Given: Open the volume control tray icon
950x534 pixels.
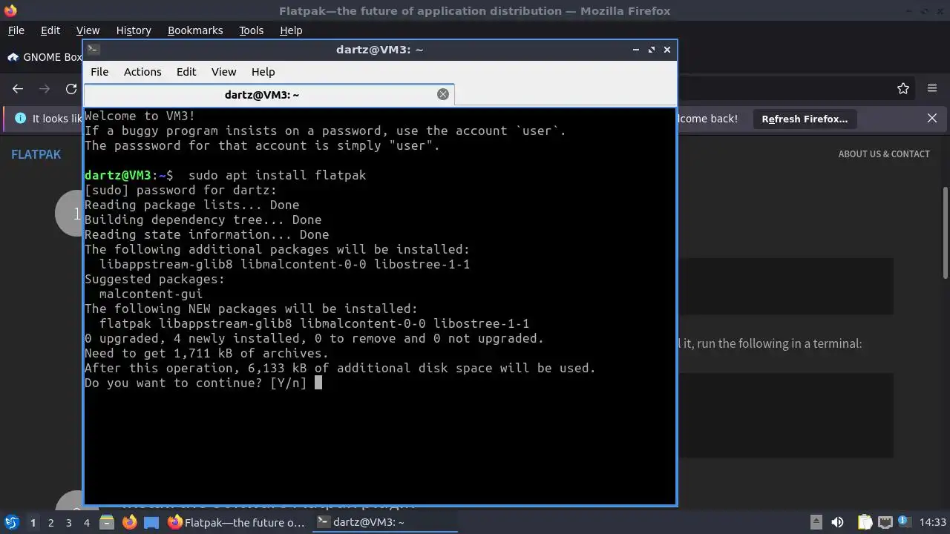Looking at the screenshot, I should coord(837,522).
